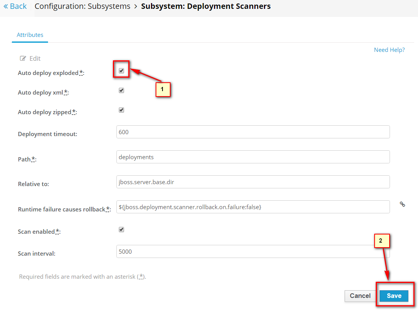Select the Relative to input box

(253, 182)
